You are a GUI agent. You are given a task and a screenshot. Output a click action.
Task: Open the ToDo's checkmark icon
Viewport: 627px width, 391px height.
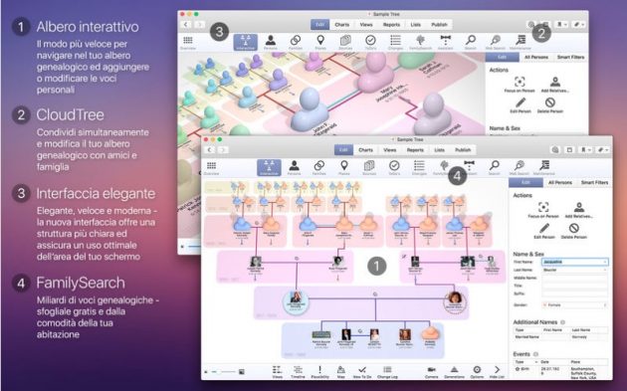coord(394,167)
